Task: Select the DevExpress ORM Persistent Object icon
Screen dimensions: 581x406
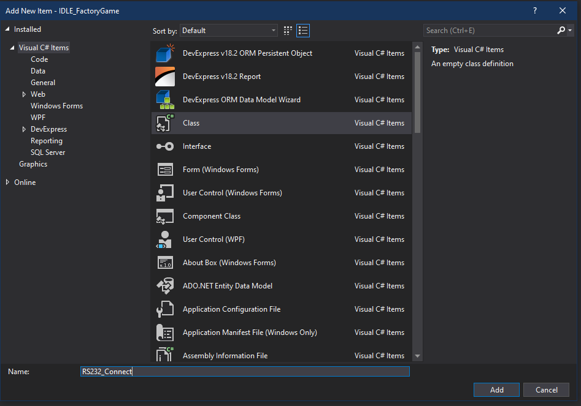Action: pyautogui.click(x=165, y=53)
